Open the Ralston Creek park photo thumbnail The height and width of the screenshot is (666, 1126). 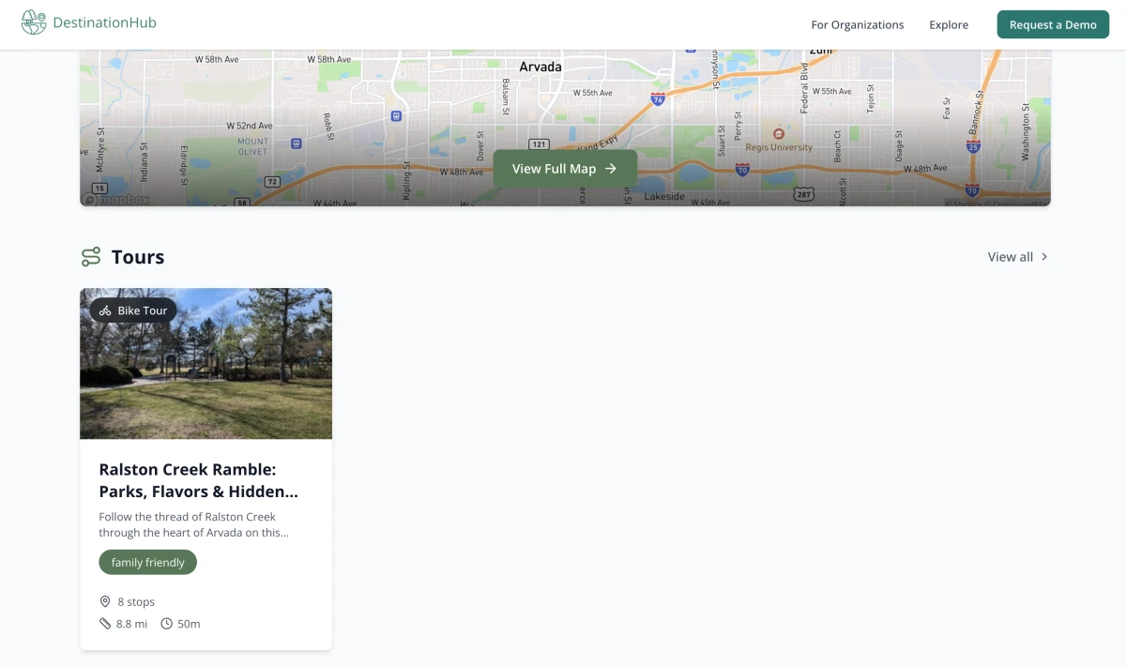(205, 363)
